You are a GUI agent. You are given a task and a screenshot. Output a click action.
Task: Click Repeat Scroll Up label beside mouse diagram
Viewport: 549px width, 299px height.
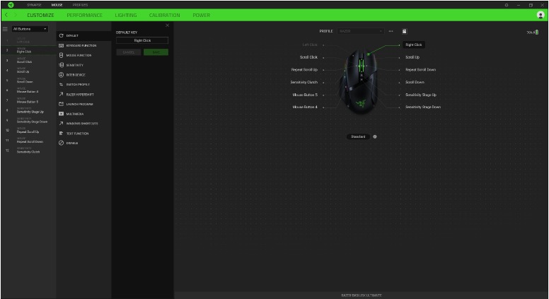pos(304,69)
